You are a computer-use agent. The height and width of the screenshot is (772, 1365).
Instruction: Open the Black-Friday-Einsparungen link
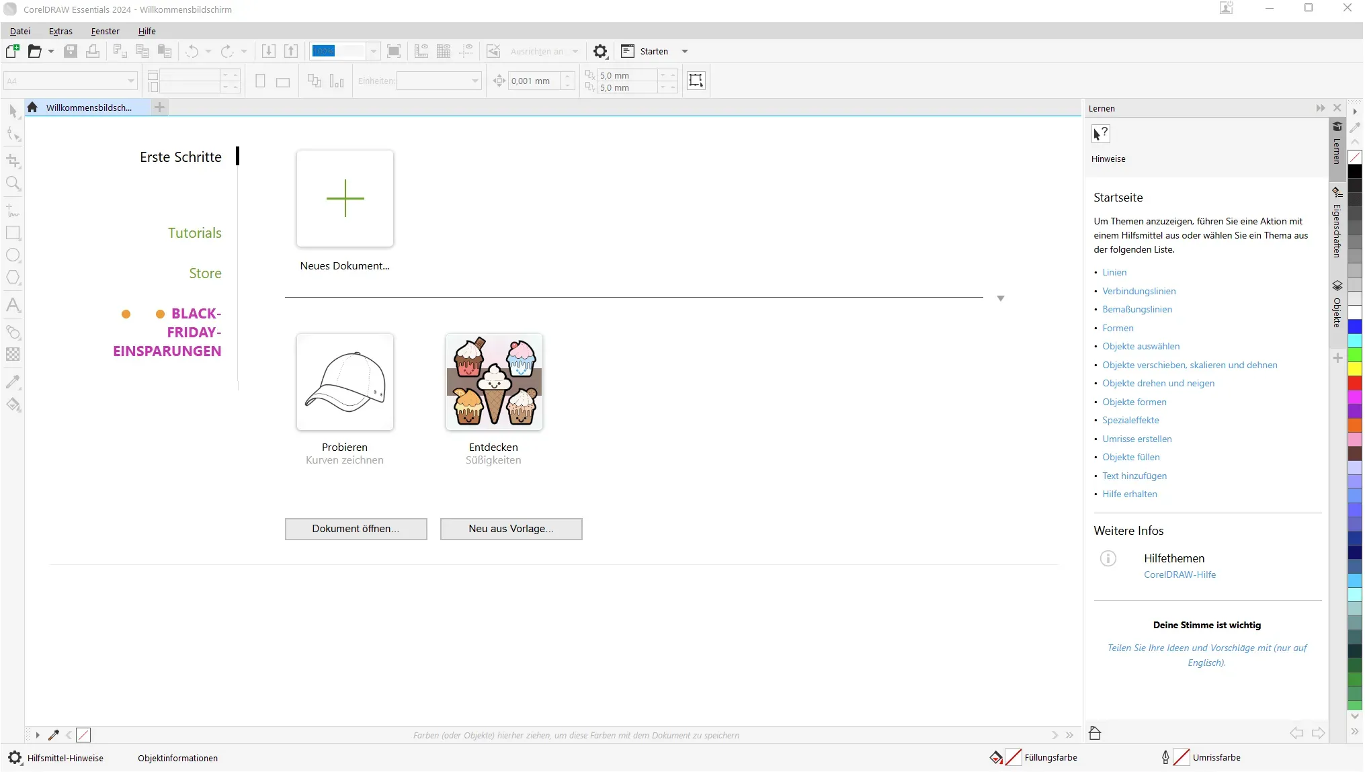click(167, 332)
